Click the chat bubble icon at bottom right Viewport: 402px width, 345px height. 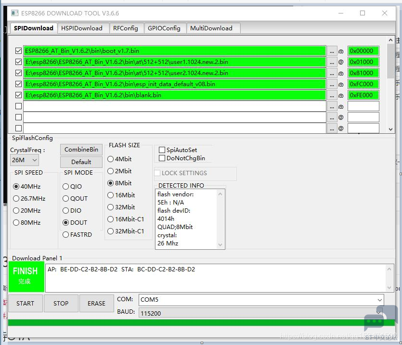[381, 318]
